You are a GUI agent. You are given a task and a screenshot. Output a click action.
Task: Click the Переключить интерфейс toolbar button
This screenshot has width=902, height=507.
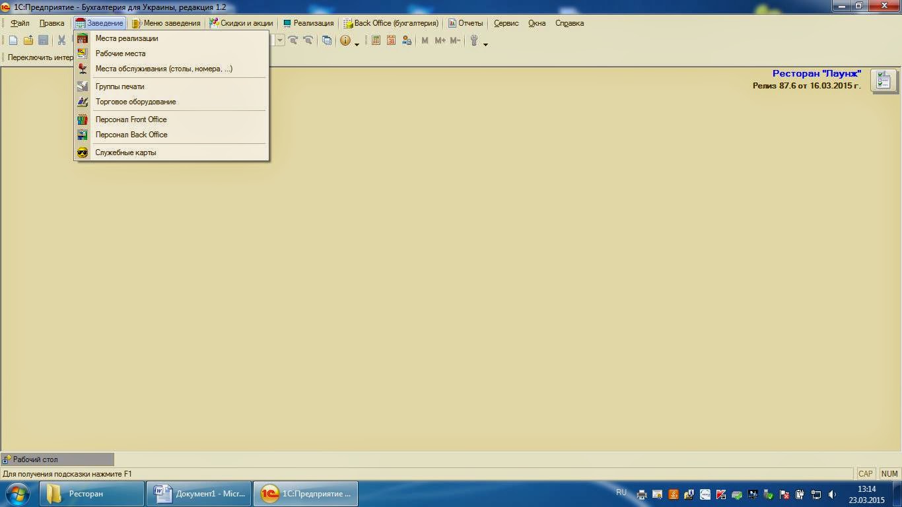(40, 57)
